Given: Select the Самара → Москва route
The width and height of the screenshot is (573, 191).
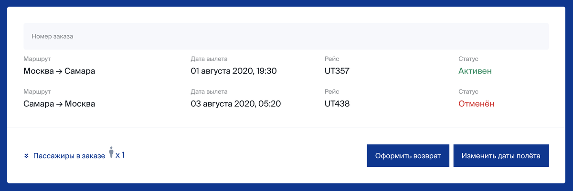Looking at the screenshot, I should pos(59,103).
